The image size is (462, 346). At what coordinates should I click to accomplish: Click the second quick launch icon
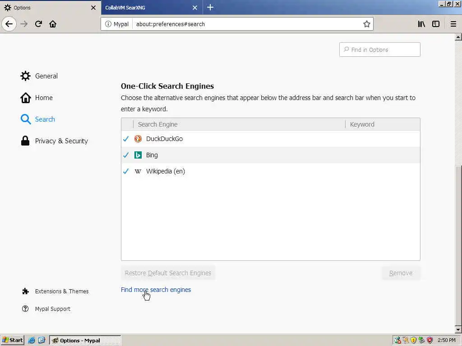pyautogui.click(x=42, y=341)
